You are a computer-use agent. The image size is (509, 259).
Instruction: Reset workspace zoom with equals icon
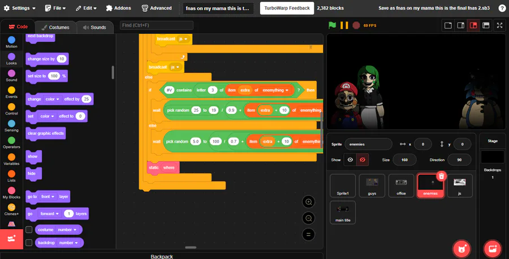pyautogui.click(x=308, y=234)
